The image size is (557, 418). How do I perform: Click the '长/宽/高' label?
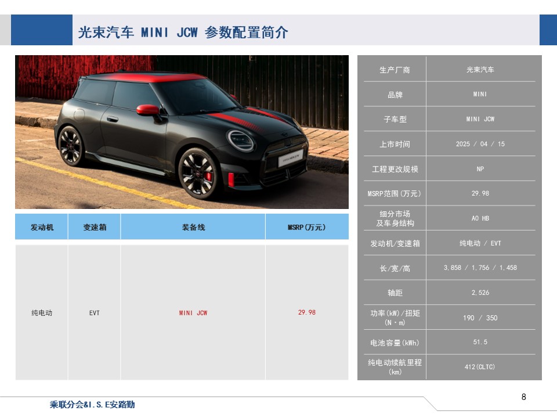[395, 268]
